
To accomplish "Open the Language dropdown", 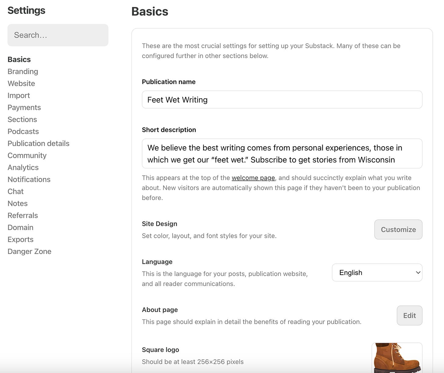I will (377, 272).
